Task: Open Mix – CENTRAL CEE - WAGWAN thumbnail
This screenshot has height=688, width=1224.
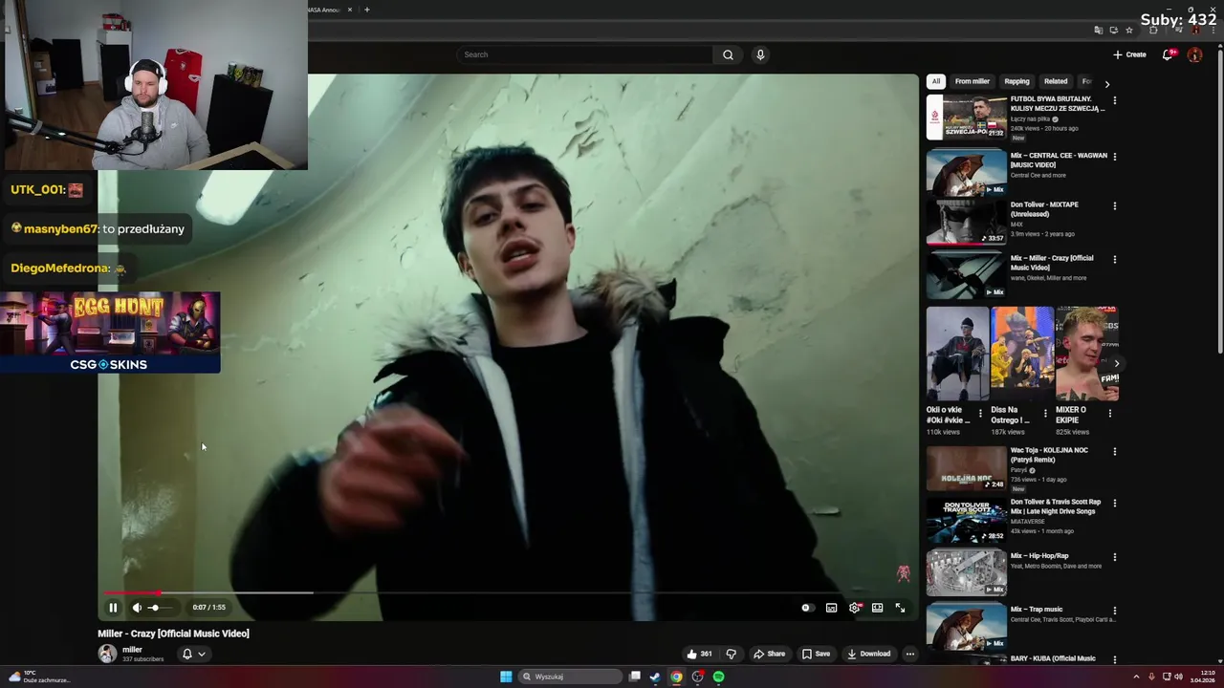Action: point(966,172)
